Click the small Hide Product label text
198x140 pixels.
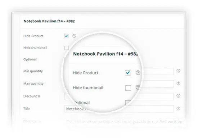[x=33, y=36]
